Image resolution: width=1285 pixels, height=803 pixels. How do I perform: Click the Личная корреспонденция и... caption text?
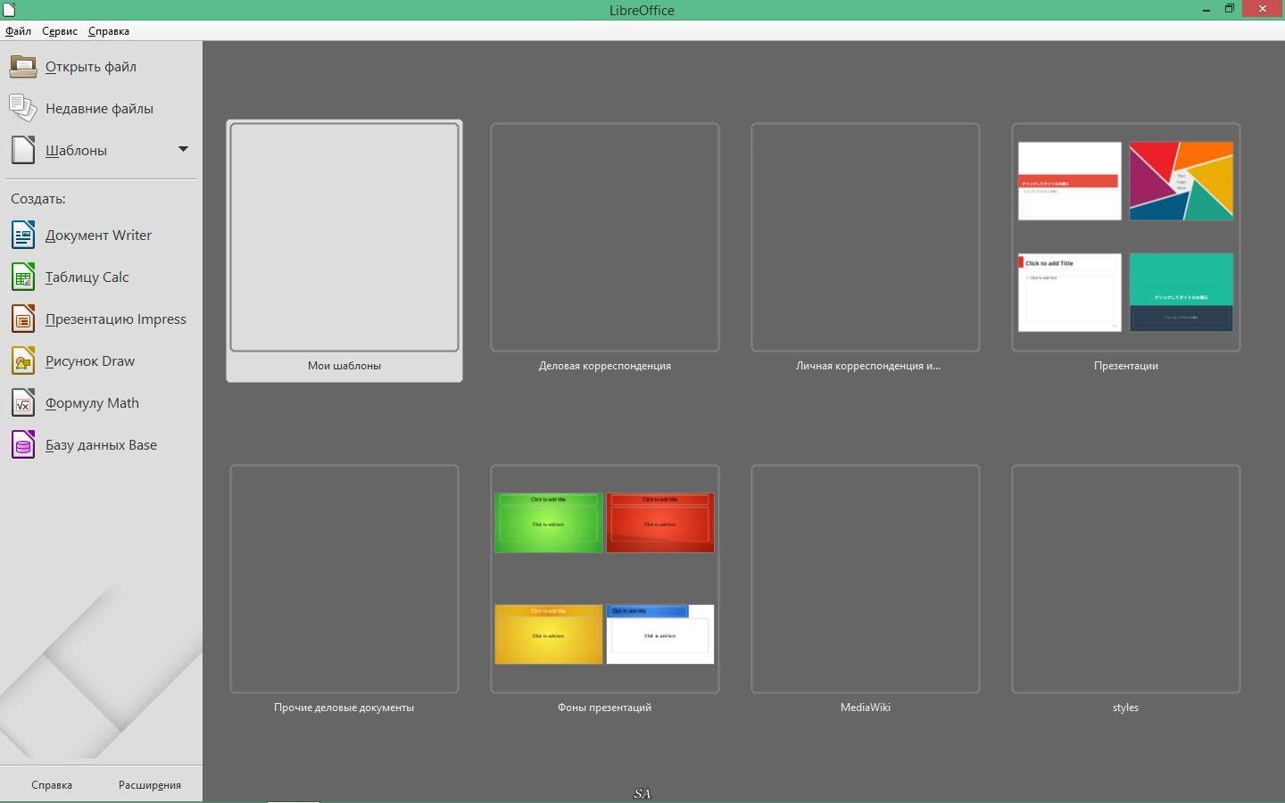pyautogui.click(x=868, y=366)
